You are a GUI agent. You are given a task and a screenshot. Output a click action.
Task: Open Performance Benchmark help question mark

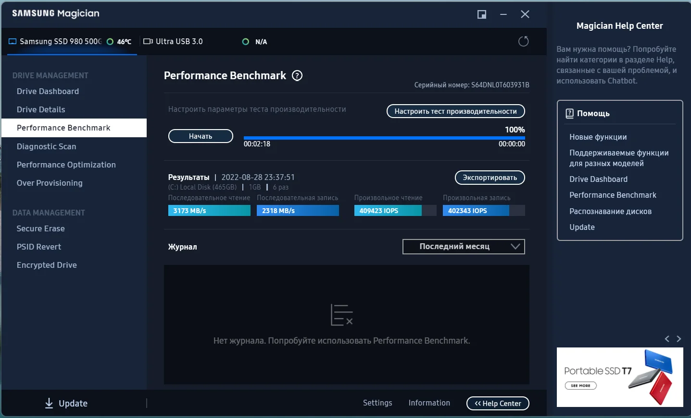coord(297,75)
